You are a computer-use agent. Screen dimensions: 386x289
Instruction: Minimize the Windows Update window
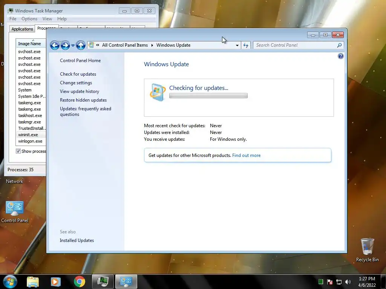point(313,35)
